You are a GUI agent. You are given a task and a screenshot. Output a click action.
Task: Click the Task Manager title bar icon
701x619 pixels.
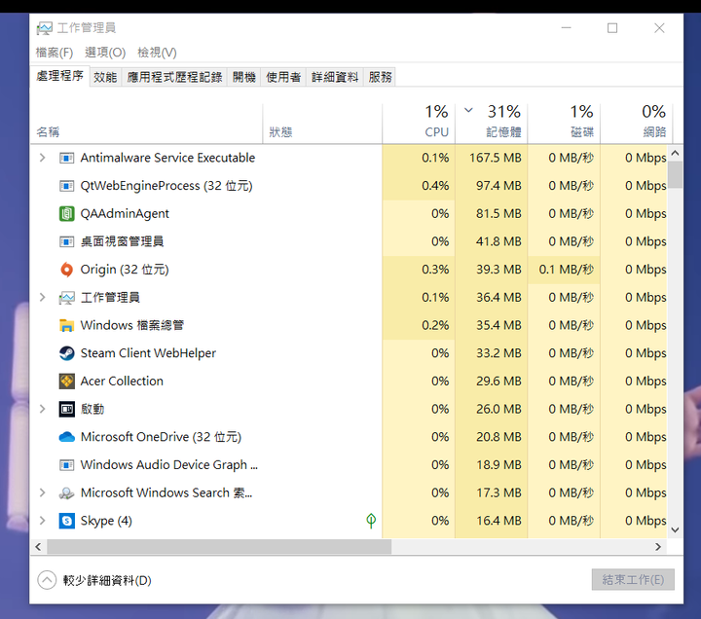(44, 28)
